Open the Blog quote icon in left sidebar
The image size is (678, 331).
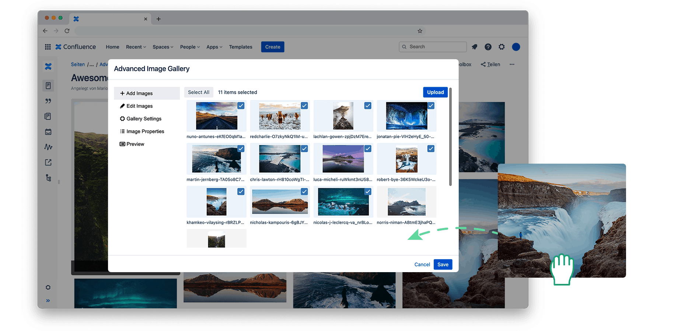click(48, 101)
